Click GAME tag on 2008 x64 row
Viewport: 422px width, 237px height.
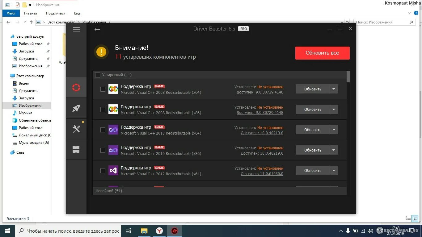(159, 86)
